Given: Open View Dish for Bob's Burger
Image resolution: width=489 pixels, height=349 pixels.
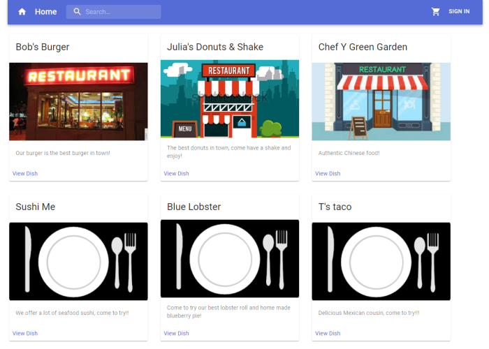Looking at the screenshot, I should (25, 174).
